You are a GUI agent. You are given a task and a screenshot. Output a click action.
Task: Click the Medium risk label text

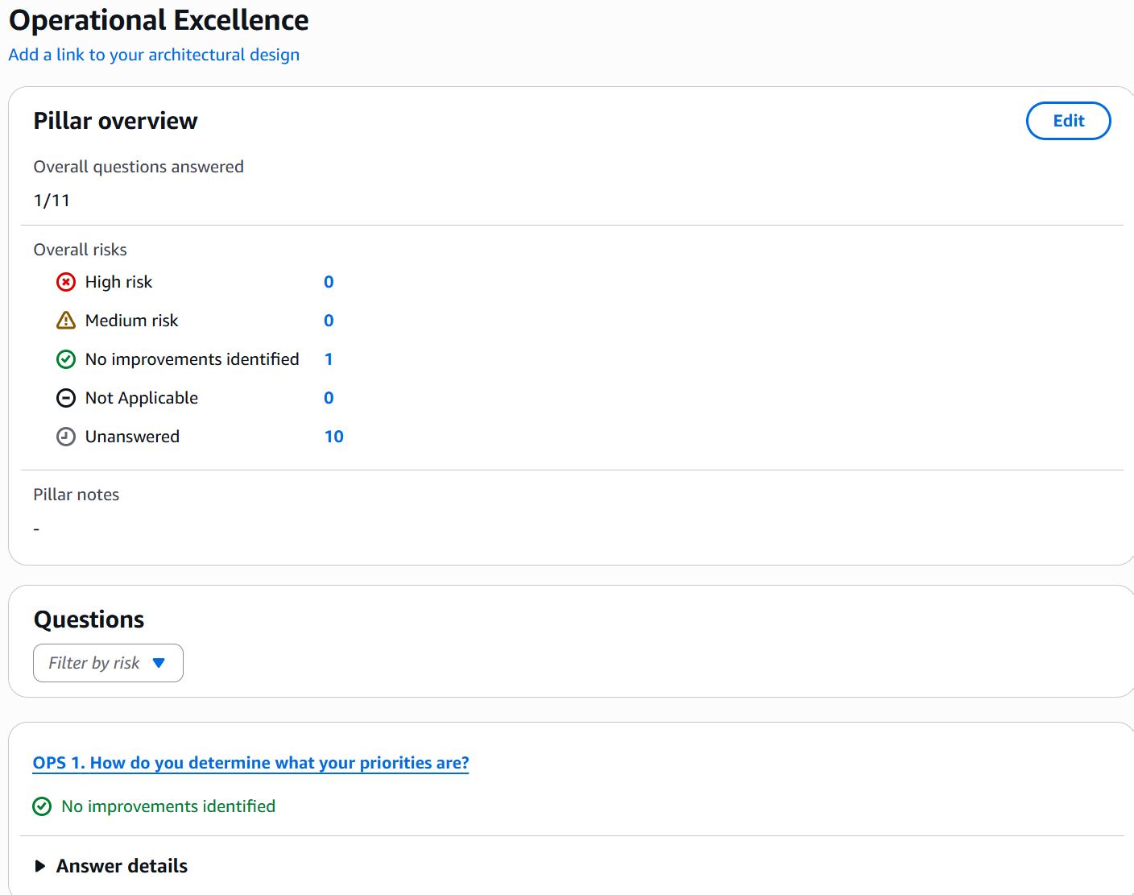[131, 321]
